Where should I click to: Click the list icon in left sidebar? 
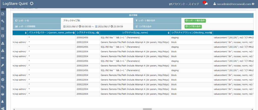(3, 29)
